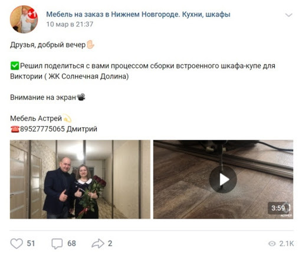
Task: Click the repost count 2
Action: [x=110, y=244]
